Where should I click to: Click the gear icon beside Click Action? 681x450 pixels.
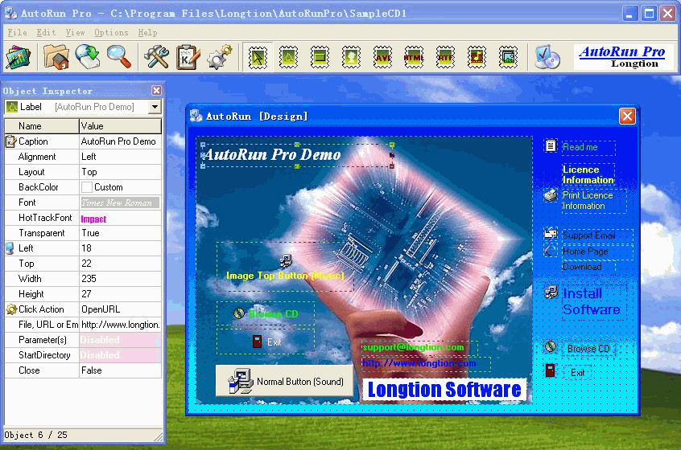(x=11, y=309)
